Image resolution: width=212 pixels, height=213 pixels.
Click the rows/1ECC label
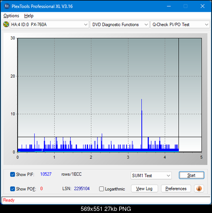point(71,174)
